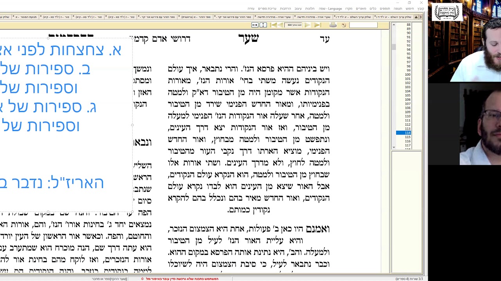Go to the next page arrow
This screenshot has height=281, width=501.
(x=307, y=25)
